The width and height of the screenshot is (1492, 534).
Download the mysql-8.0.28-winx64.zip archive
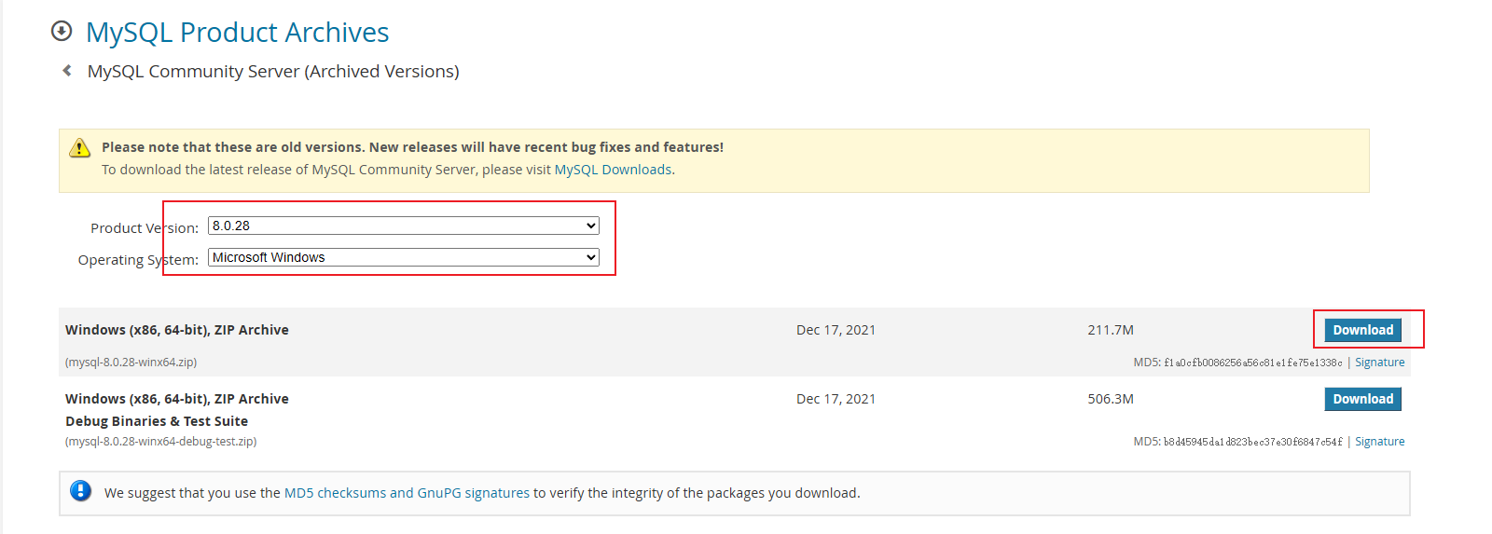coord(1362,330)
